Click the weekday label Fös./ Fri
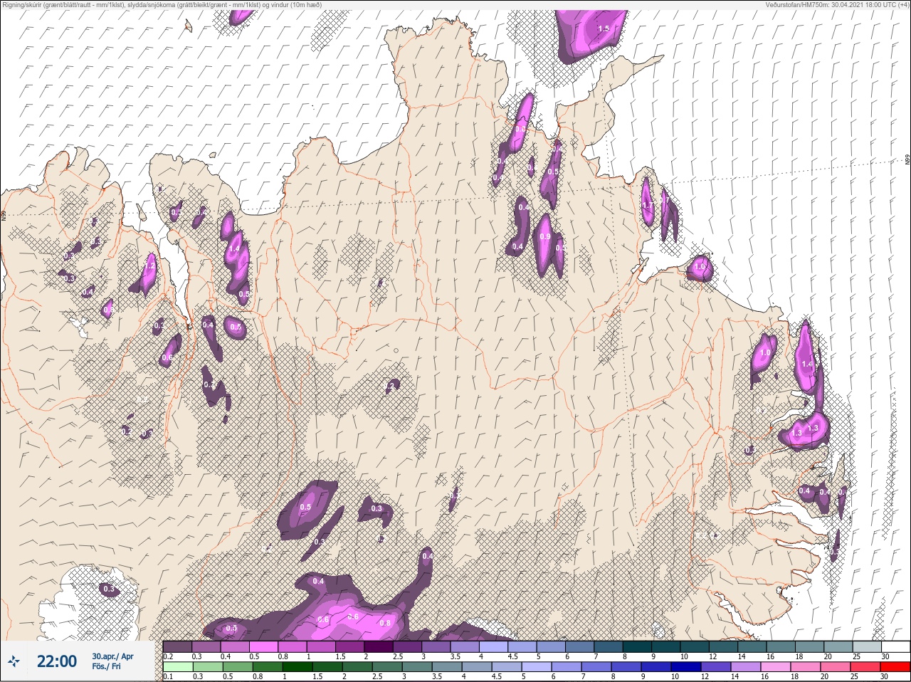911x682 pixels. tap(107, 667)
